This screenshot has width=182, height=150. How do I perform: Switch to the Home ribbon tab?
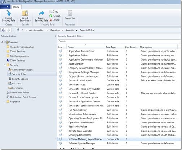pyautogui.click(x=16, y=7)
